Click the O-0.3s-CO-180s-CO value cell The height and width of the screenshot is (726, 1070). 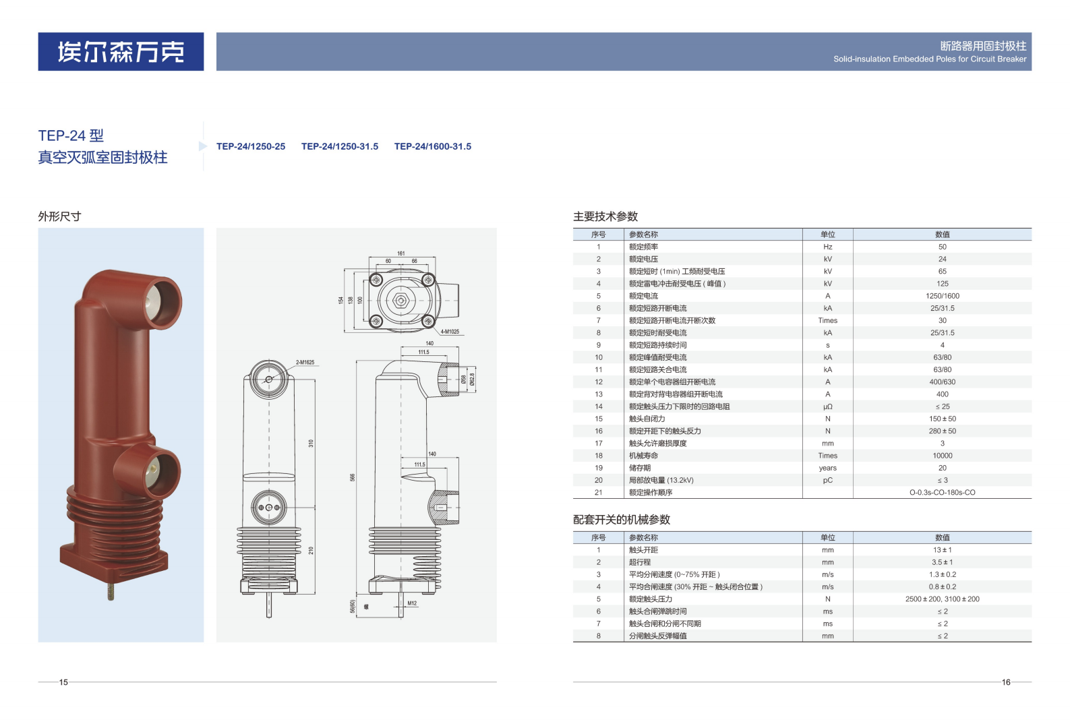coord(942,493)
